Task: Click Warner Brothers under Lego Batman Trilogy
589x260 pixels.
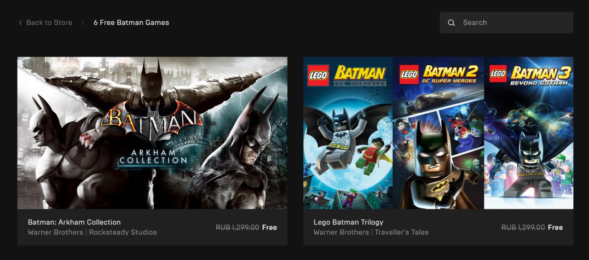Action: [x=341, y=232]
